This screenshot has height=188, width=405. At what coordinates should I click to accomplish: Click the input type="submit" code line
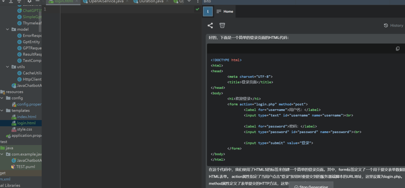tap(278, 143)
